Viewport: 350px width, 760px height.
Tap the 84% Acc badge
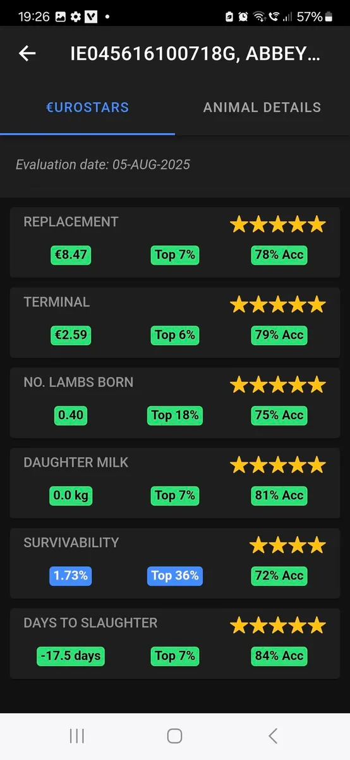pyautogui.click(x=279, y=656)
